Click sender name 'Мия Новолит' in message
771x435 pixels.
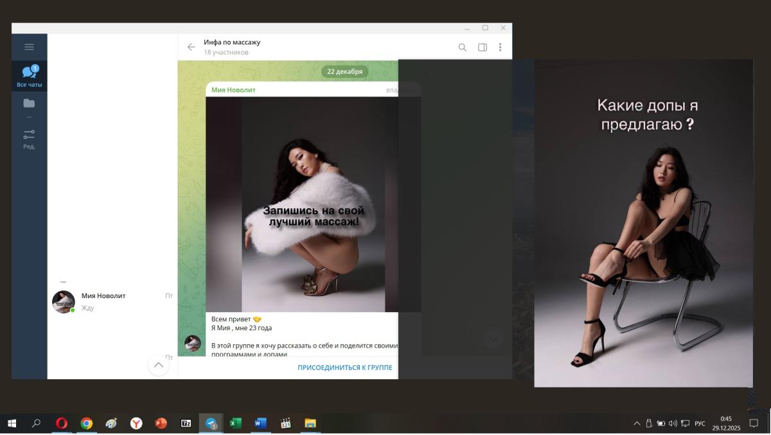pyautogui.click(x=233, y=90)
